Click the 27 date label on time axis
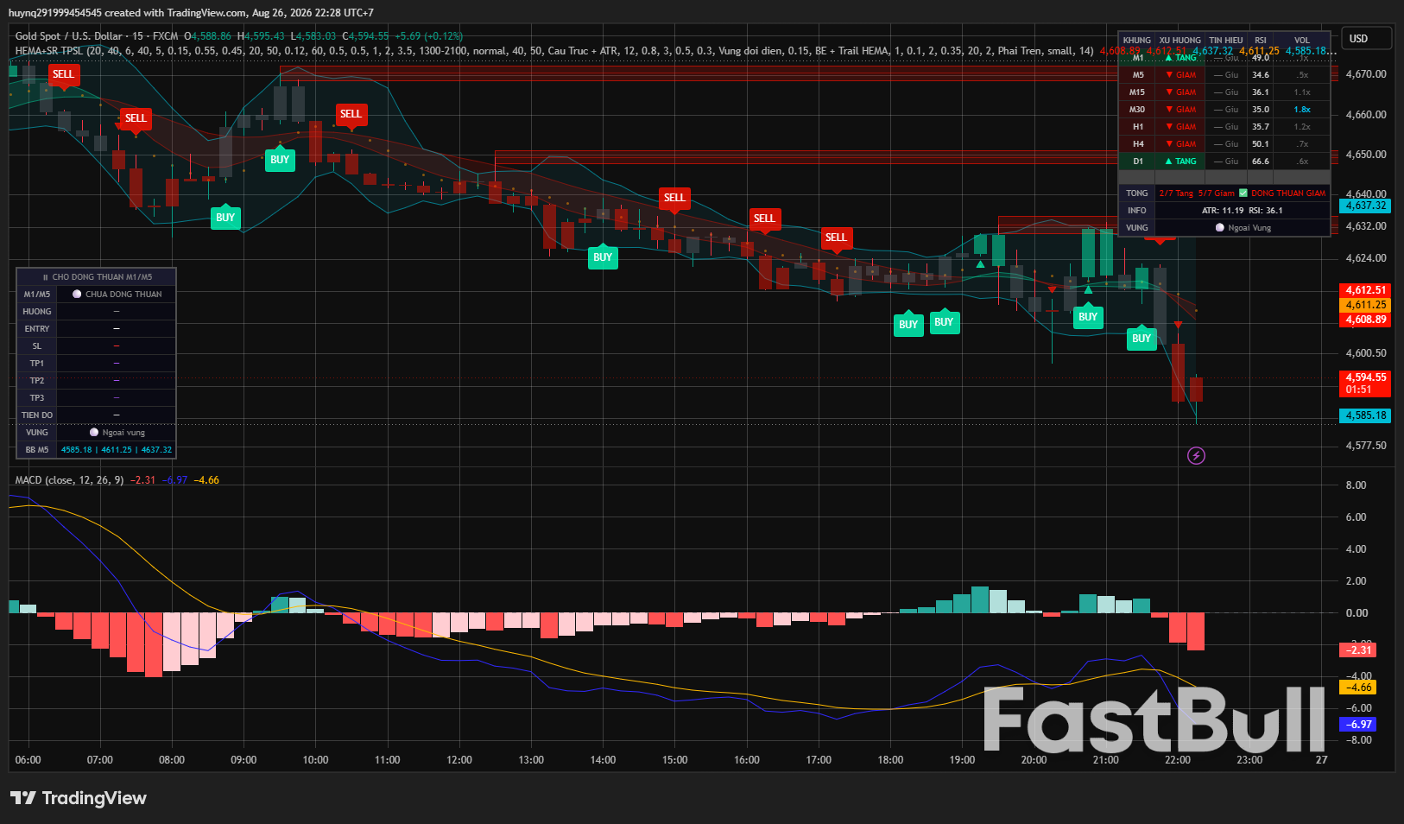 click(1321, 760)
